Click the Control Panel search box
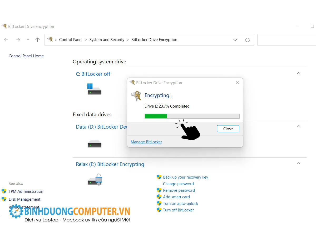 tap(287, 40)
